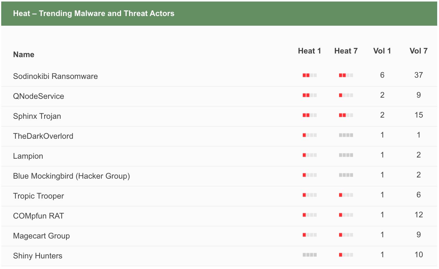Click the Heat 7 column header
This screenshot has width=439, height=269.
tap(346, 51)
